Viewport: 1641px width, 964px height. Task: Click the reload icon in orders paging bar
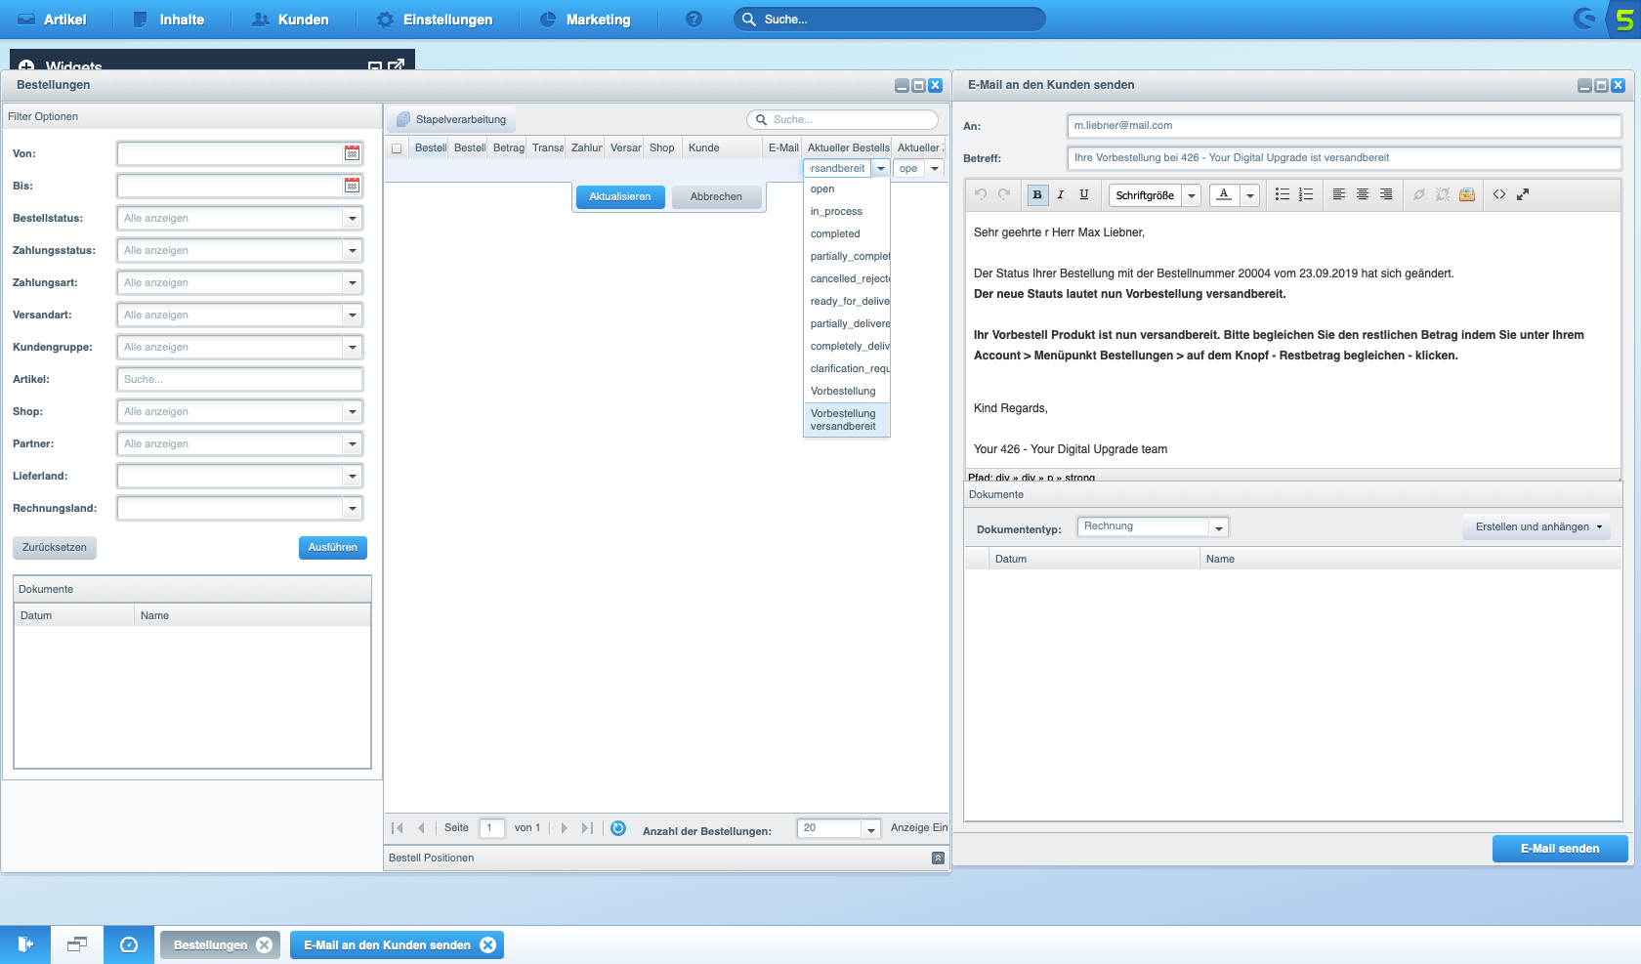coord(618,828)
